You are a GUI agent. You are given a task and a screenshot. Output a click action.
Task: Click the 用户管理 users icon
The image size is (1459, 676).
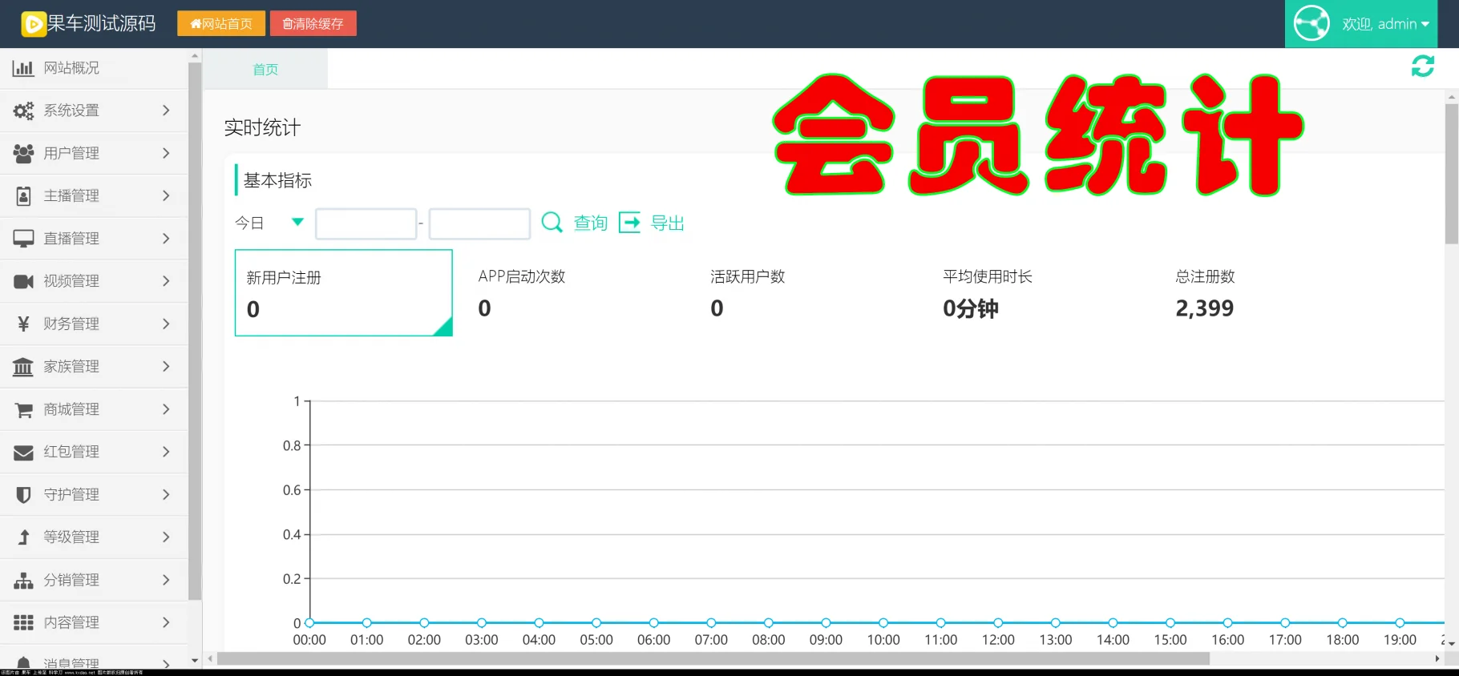[x=23, y=153]
